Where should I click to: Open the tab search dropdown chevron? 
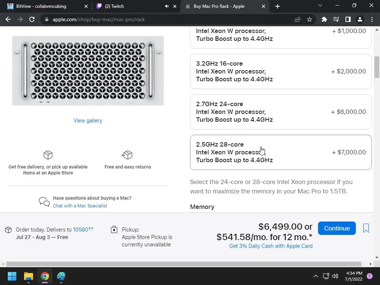click(320, 5)
